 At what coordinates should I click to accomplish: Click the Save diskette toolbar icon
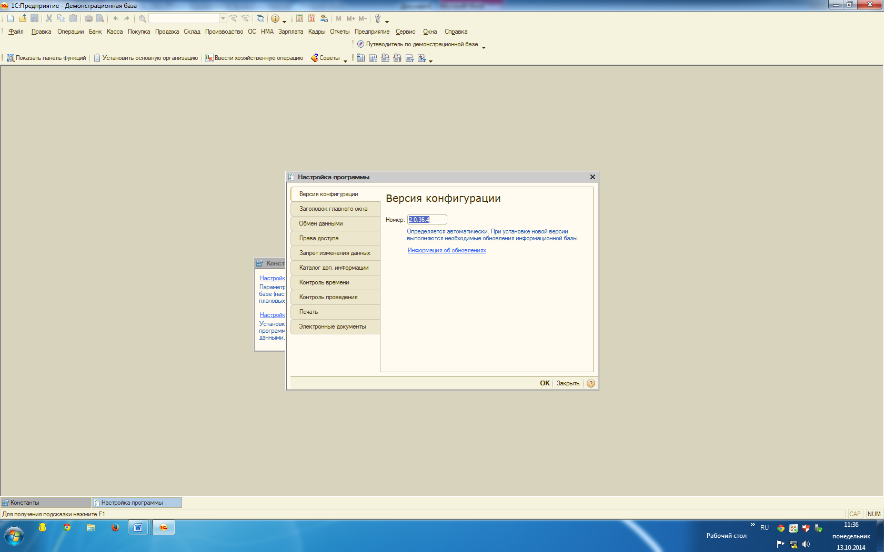point(35,18)
